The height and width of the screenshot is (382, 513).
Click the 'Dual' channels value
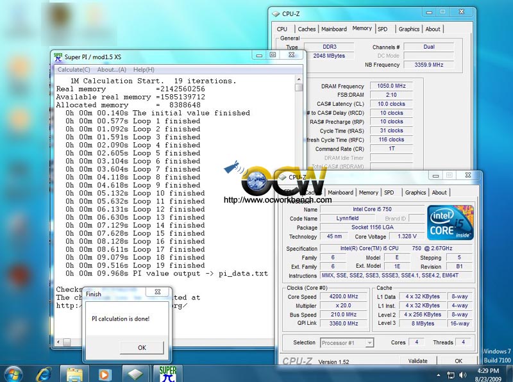[428, 47]
